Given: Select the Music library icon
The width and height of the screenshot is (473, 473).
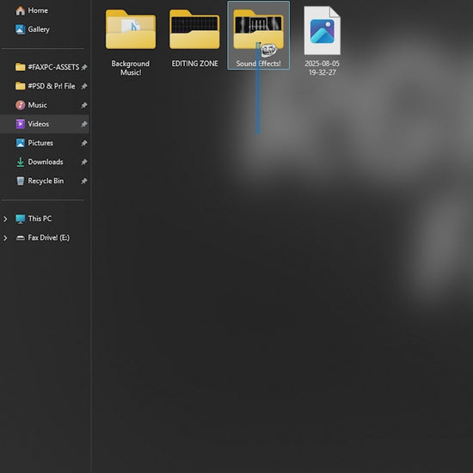Looking at the screenshot, I should (21, 105).
